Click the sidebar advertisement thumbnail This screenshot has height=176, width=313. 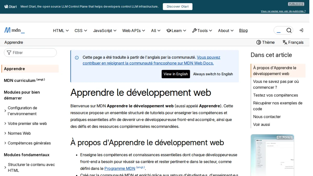point(272,155)
